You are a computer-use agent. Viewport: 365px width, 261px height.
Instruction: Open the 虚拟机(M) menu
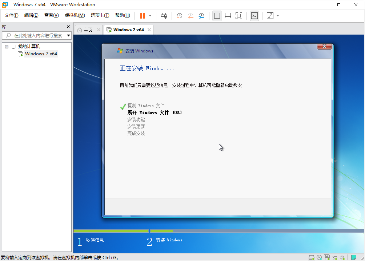click(x=75, y=15)
